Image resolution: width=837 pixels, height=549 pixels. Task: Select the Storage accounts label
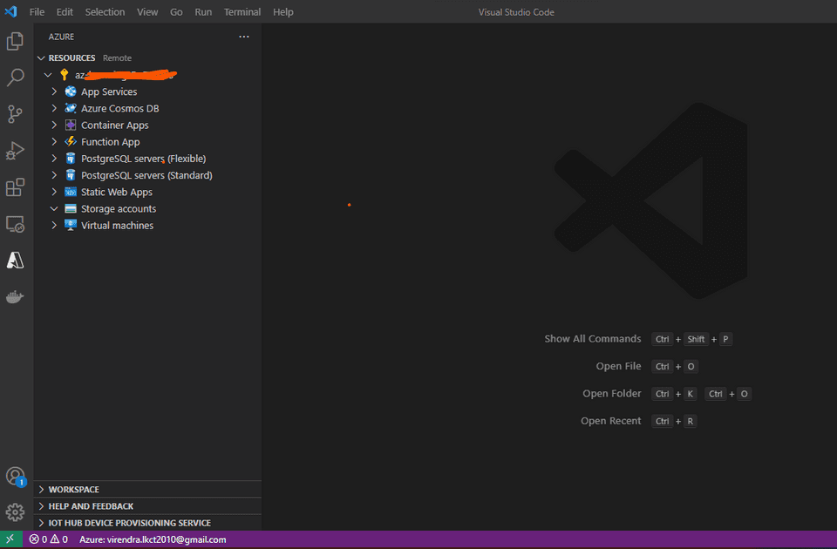pyautogui.click(x=119, y=208)
